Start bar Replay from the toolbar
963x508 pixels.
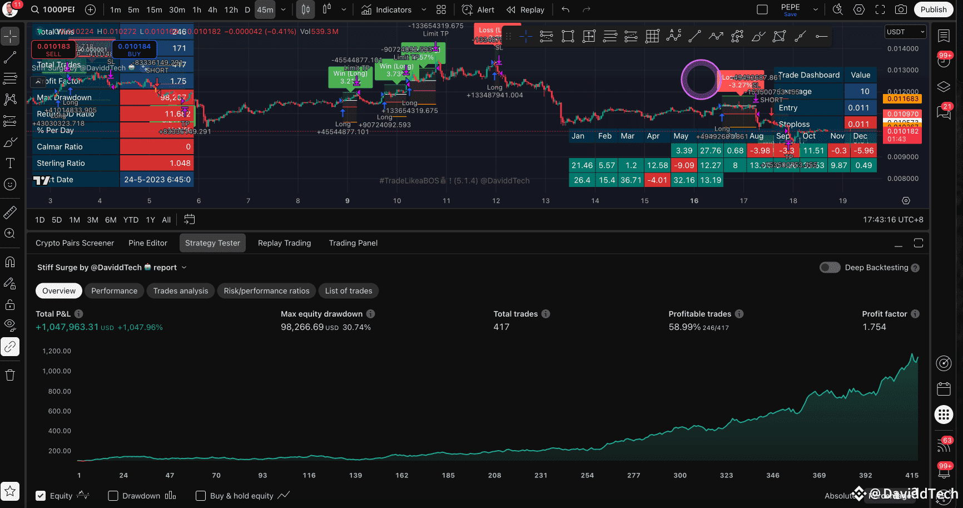[525, 9]
